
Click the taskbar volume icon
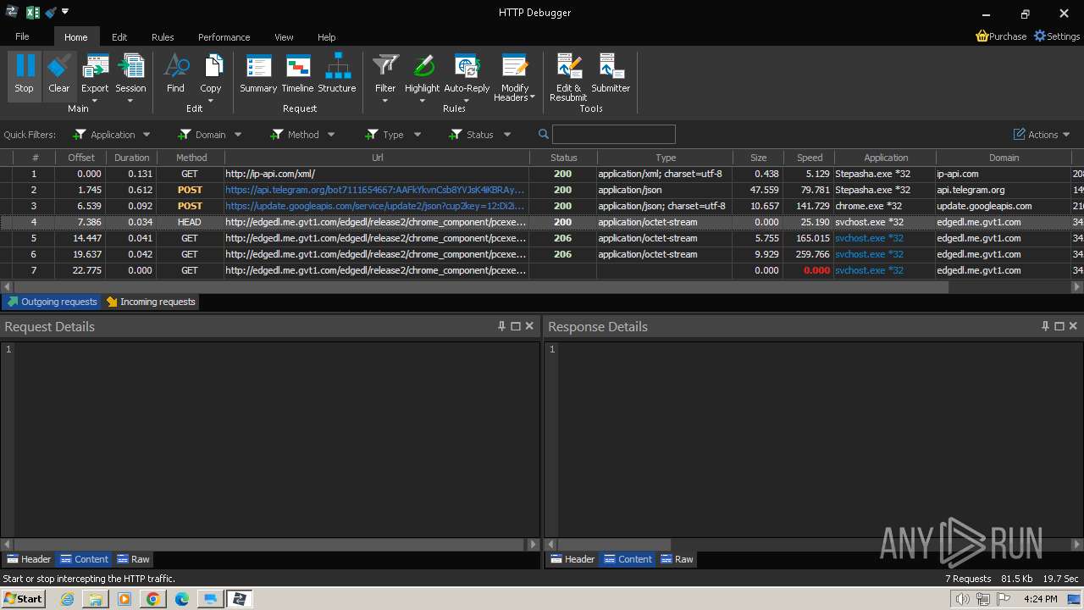962,599
